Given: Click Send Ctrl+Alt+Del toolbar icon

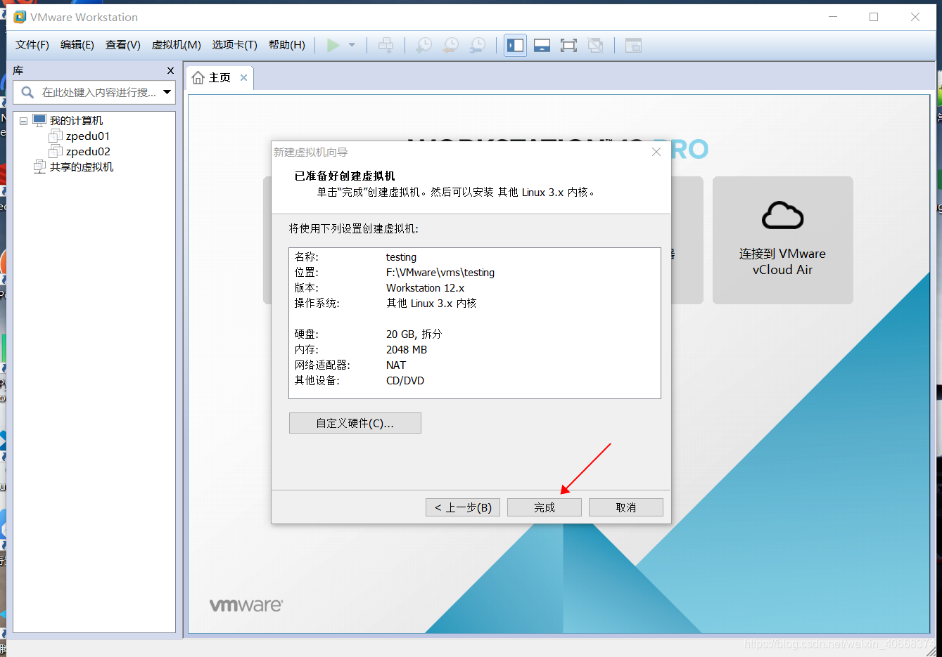Looking at the screenshot, I should (x=386, y=45).
